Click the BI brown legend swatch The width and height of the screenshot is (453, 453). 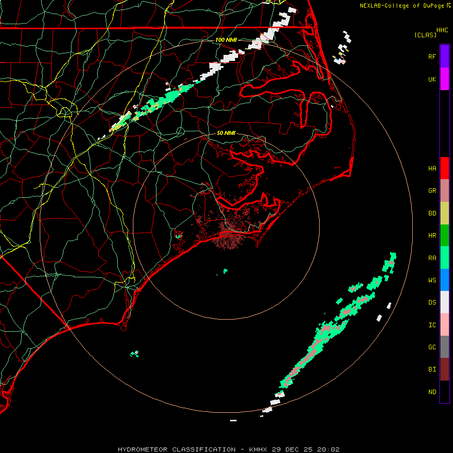click(x=444, y=369)
